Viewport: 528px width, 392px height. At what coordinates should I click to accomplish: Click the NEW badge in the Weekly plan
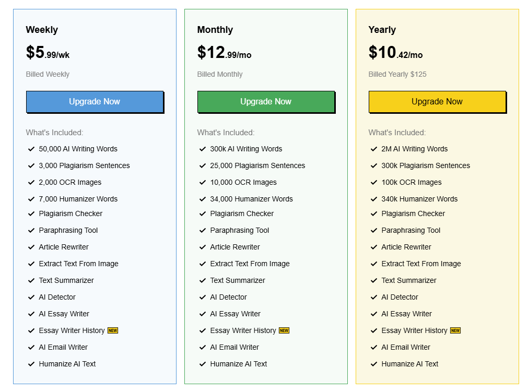point(113,330)
